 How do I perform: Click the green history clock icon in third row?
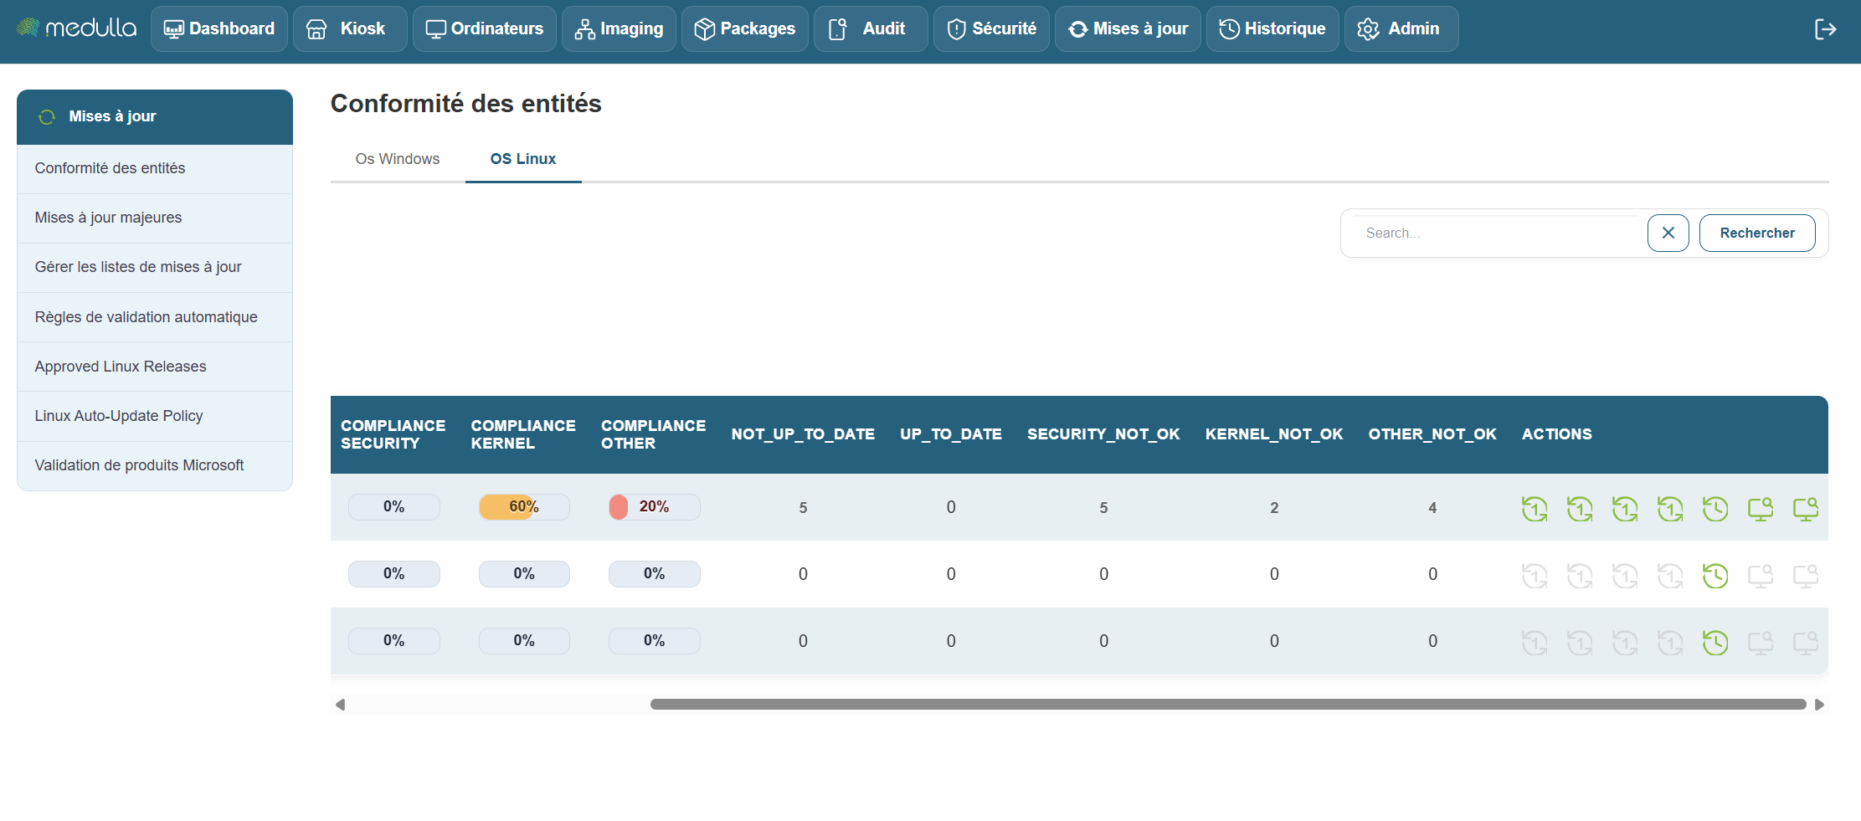[1715, 642]
